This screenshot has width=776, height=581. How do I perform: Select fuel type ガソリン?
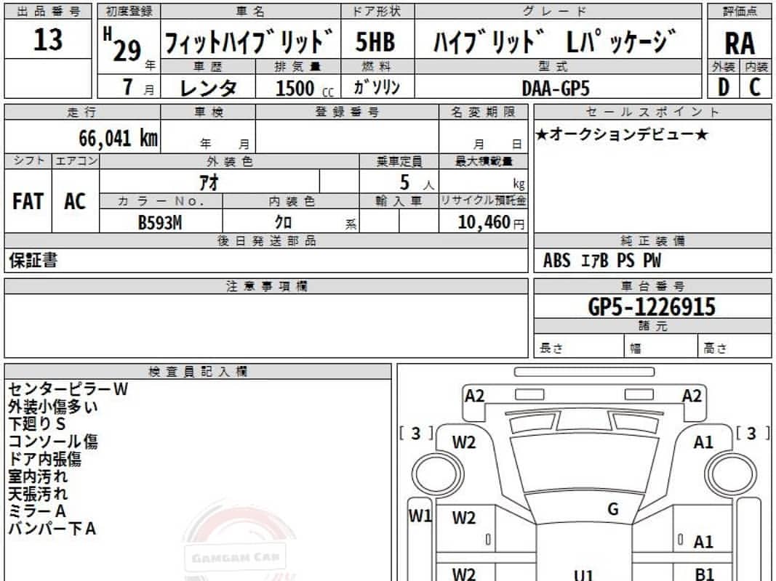tap(377, 87)
